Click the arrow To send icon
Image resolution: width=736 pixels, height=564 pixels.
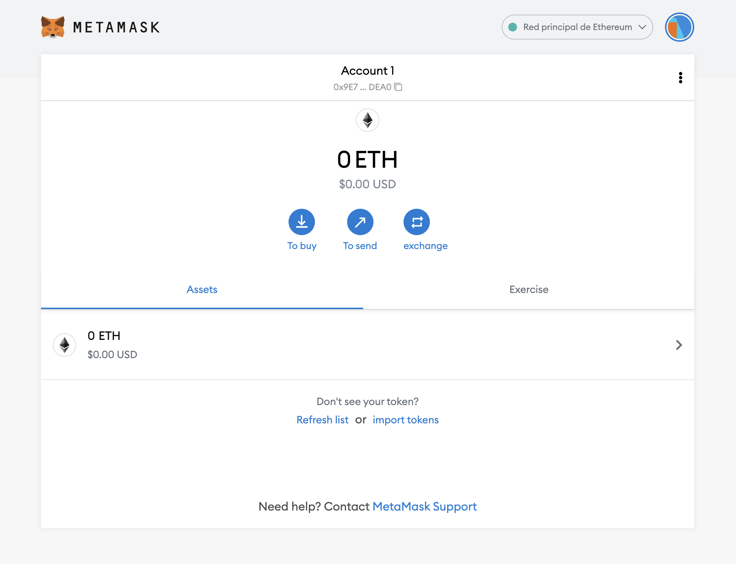click(360, 222)
